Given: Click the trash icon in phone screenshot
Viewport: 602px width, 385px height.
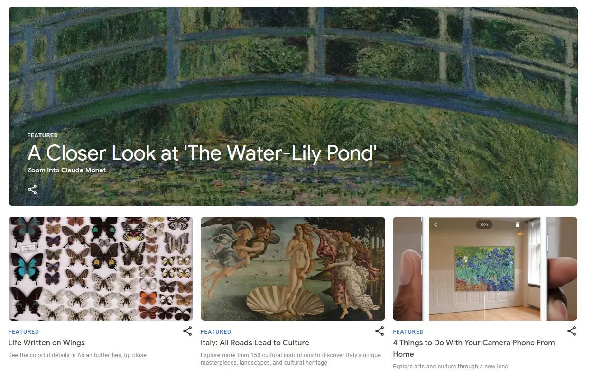Looking at the screenshot, I should [518, 224].
